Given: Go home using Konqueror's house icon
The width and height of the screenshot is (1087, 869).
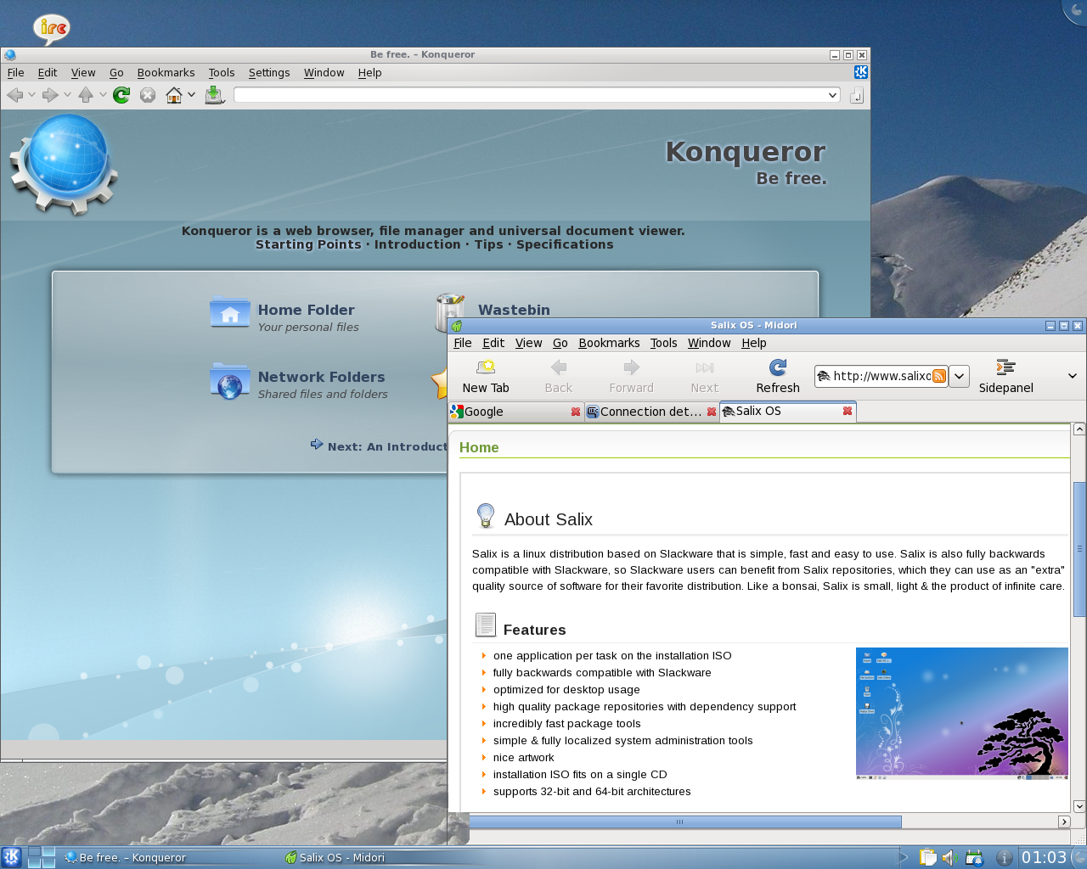Looking at the screenshot, I should pyautogui.click(x=174, y=95).
